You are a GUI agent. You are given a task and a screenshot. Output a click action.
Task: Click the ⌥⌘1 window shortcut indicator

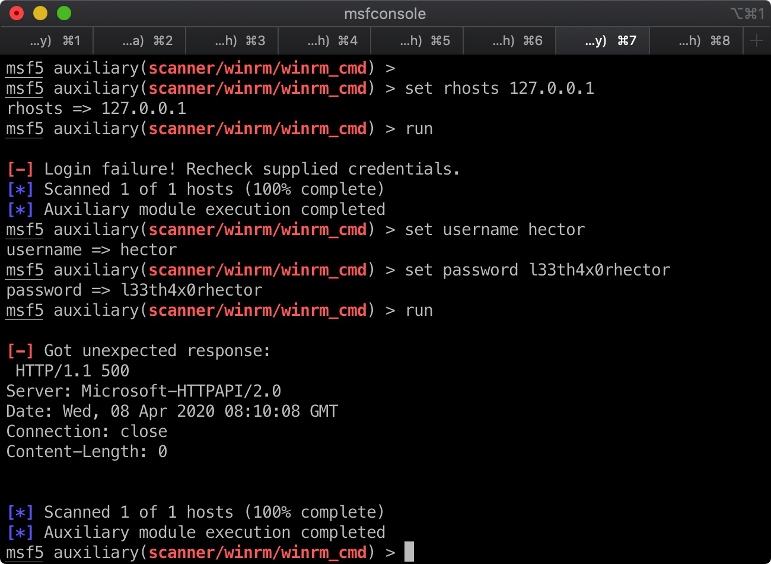point(747,13)
